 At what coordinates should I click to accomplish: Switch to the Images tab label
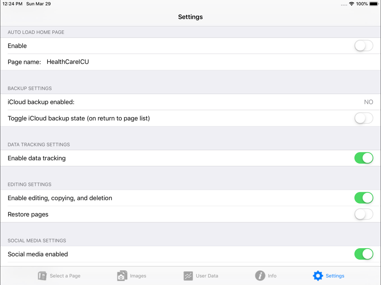(138, 276)
